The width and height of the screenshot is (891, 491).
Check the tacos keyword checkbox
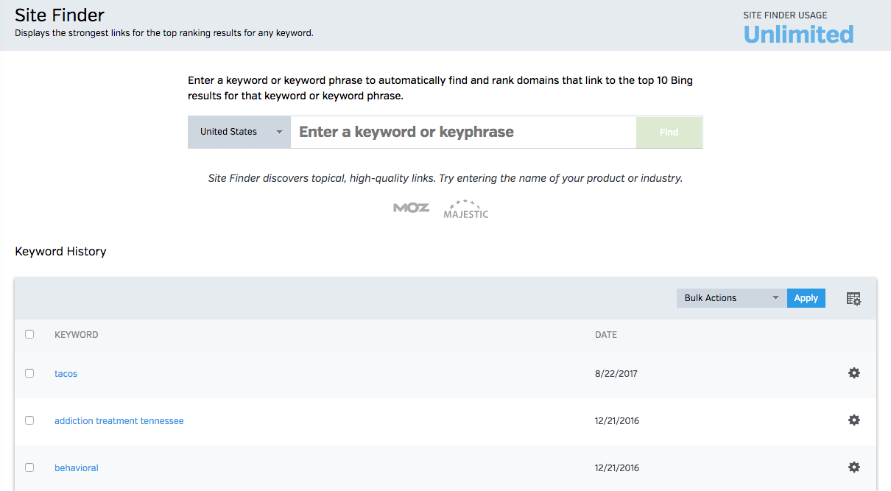click(x=29, y=373)
